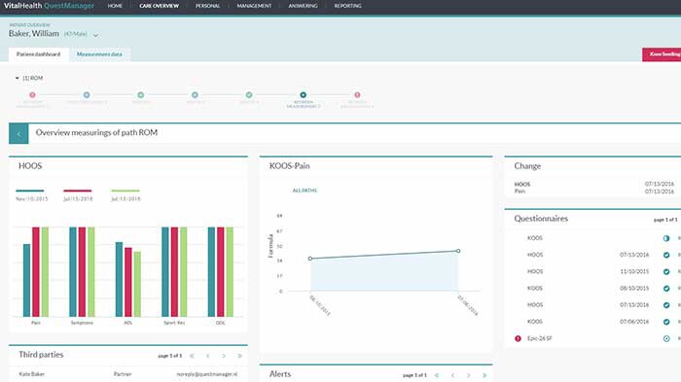The image size is (681, 382).
Task: Click the Questionnaires panel heading
Action: coord(541,219)
